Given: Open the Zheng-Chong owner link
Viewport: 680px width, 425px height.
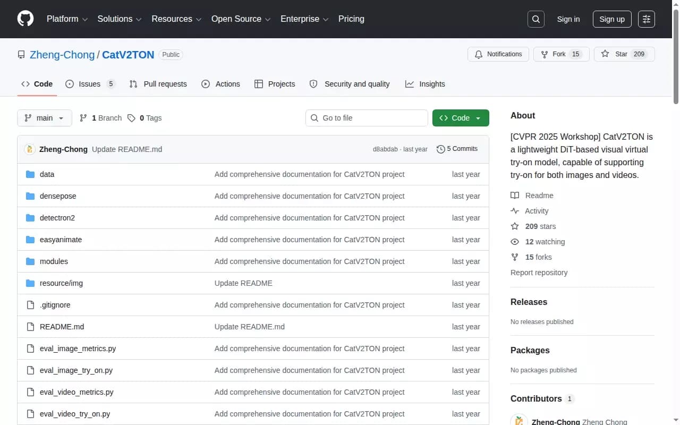Looking at the screenshot, I should [62, 55].
